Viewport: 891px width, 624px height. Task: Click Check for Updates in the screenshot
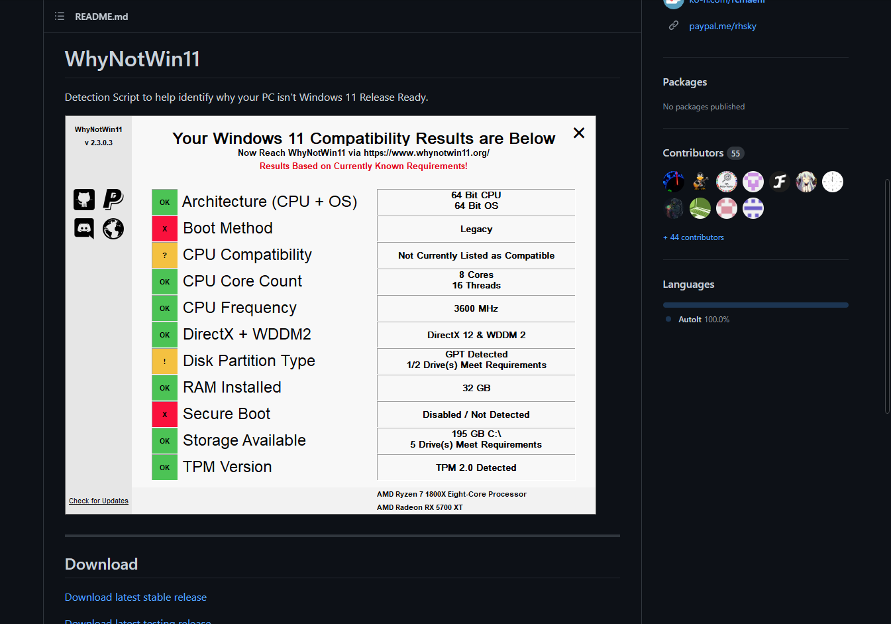99,501
